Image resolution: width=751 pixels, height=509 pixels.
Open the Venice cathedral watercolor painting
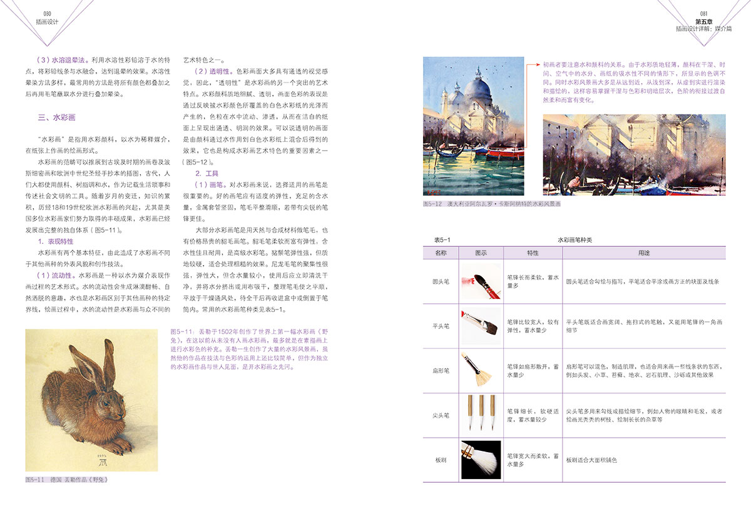click(474, 126)
